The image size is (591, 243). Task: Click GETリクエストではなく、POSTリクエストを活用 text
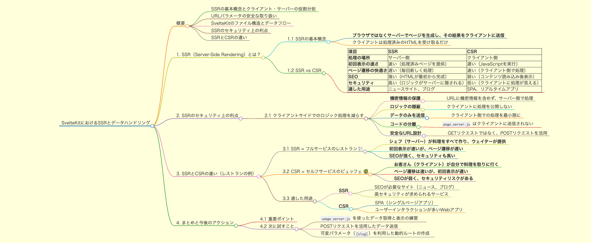(x=497, y=133)
